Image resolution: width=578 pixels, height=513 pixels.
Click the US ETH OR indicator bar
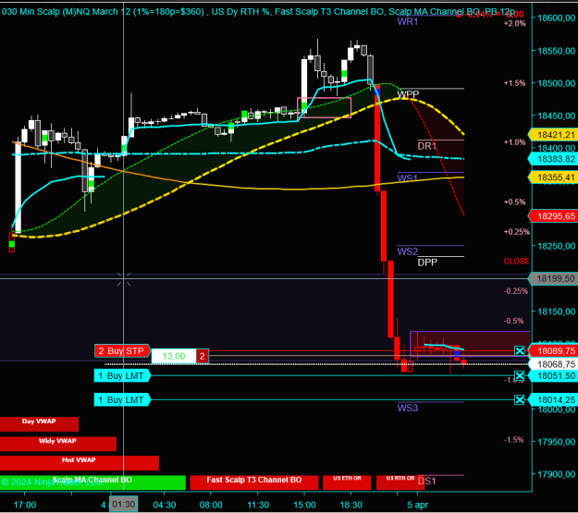(x=347, y=482)
